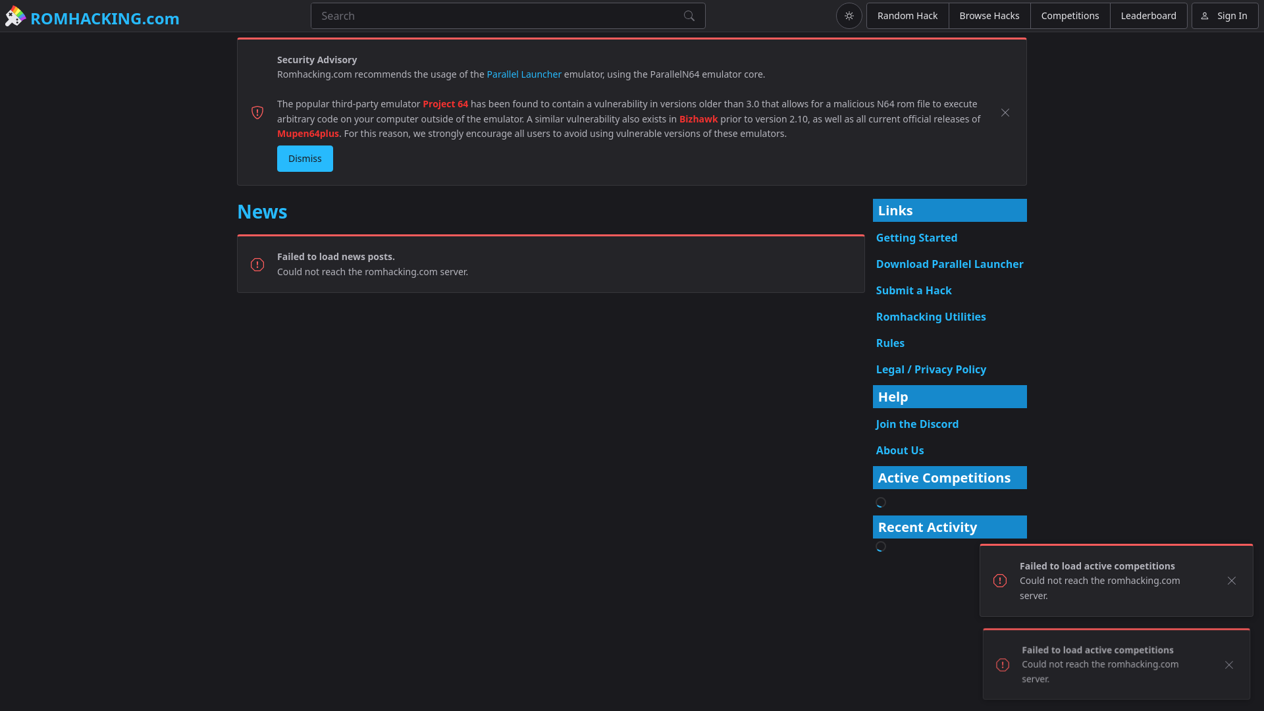
Task: Click the magnifying glass search icon
Action: point(689,16)
